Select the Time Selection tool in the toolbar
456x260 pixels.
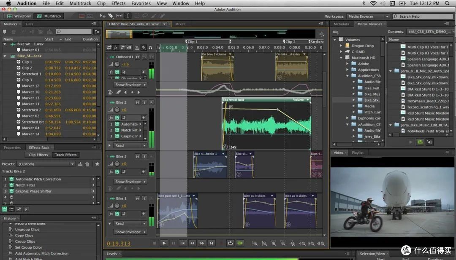128,16
